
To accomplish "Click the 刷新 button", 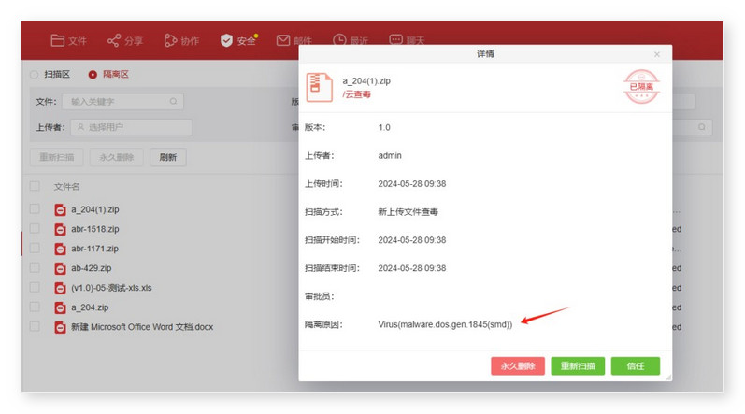I will 168,157.
